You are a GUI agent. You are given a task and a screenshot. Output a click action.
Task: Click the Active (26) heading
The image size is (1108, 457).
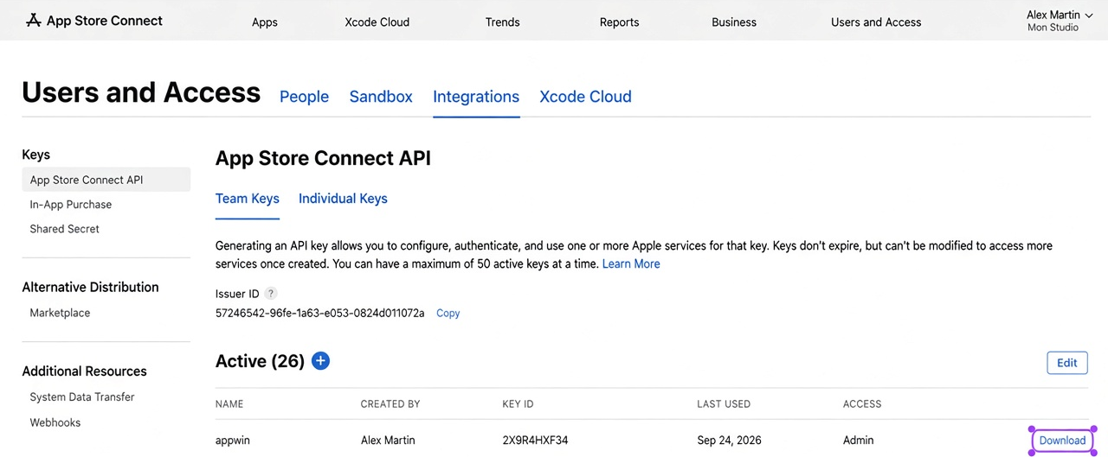click(x=260, y=361)
